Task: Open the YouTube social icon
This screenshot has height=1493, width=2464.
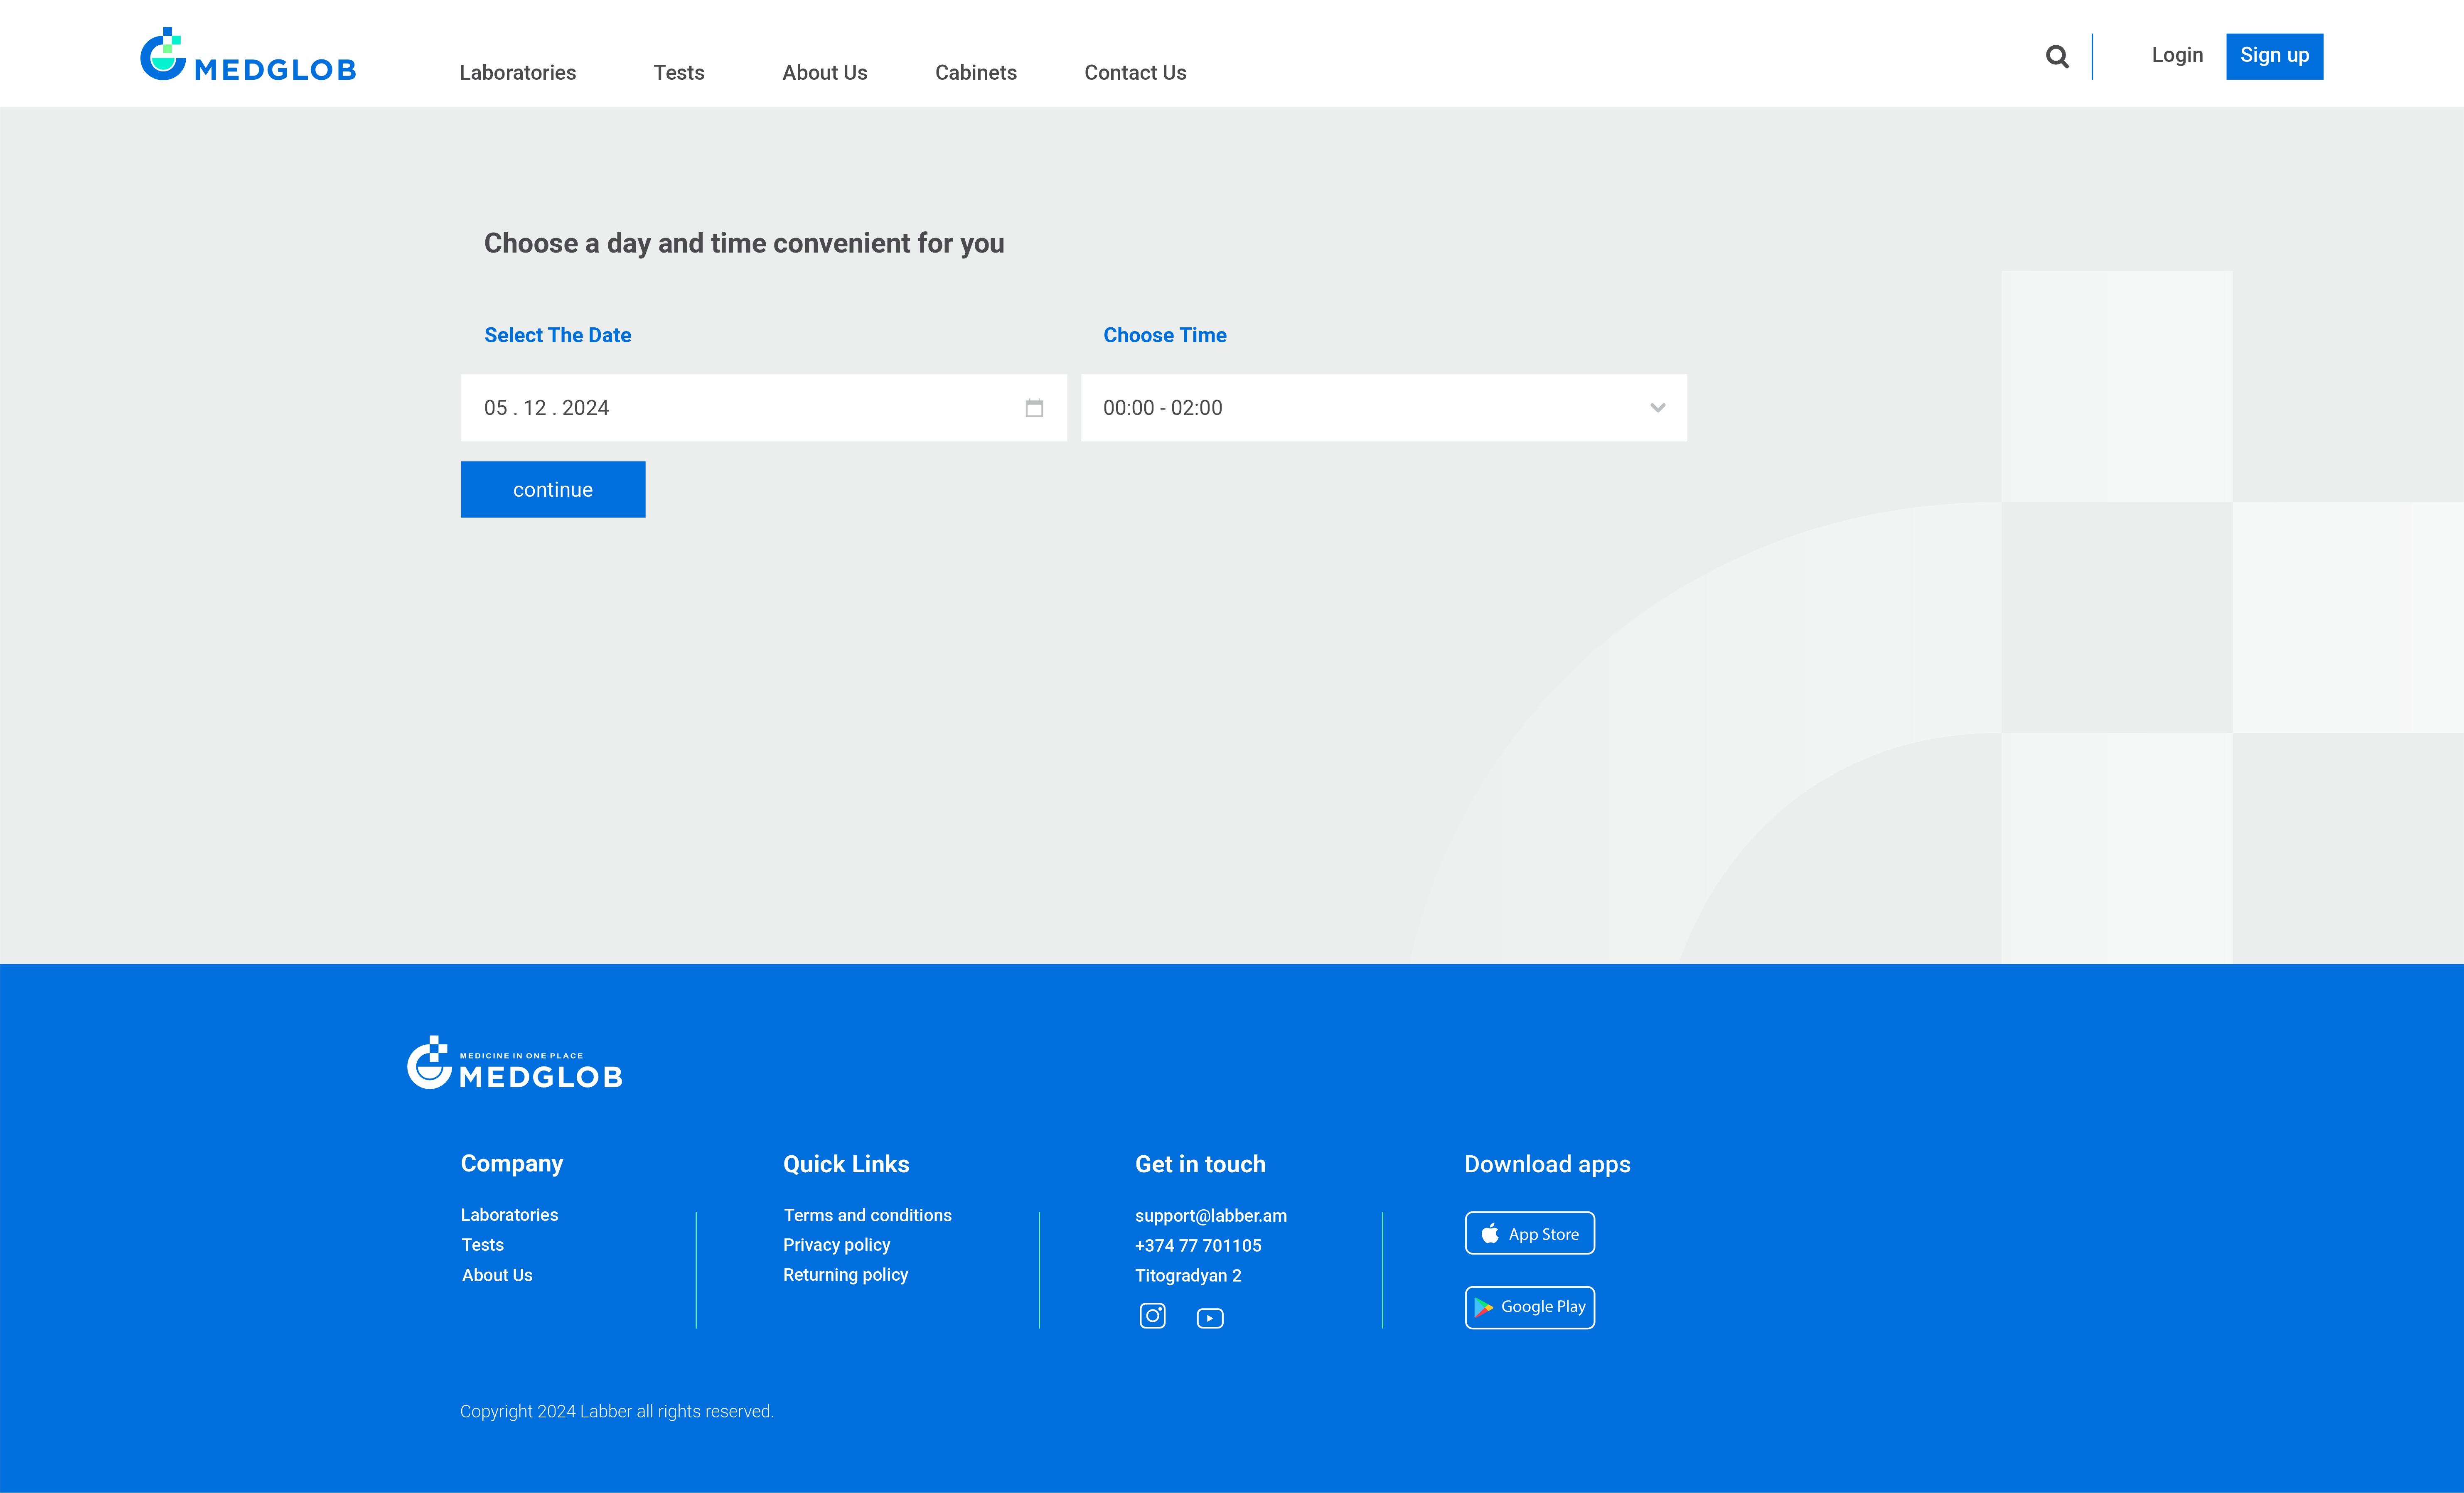Action: pos(1209,1318)
